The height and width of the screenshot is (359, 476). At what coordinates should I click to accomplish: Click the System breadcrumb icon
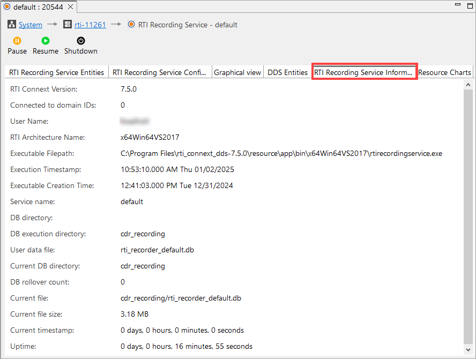tap(12, 24)
